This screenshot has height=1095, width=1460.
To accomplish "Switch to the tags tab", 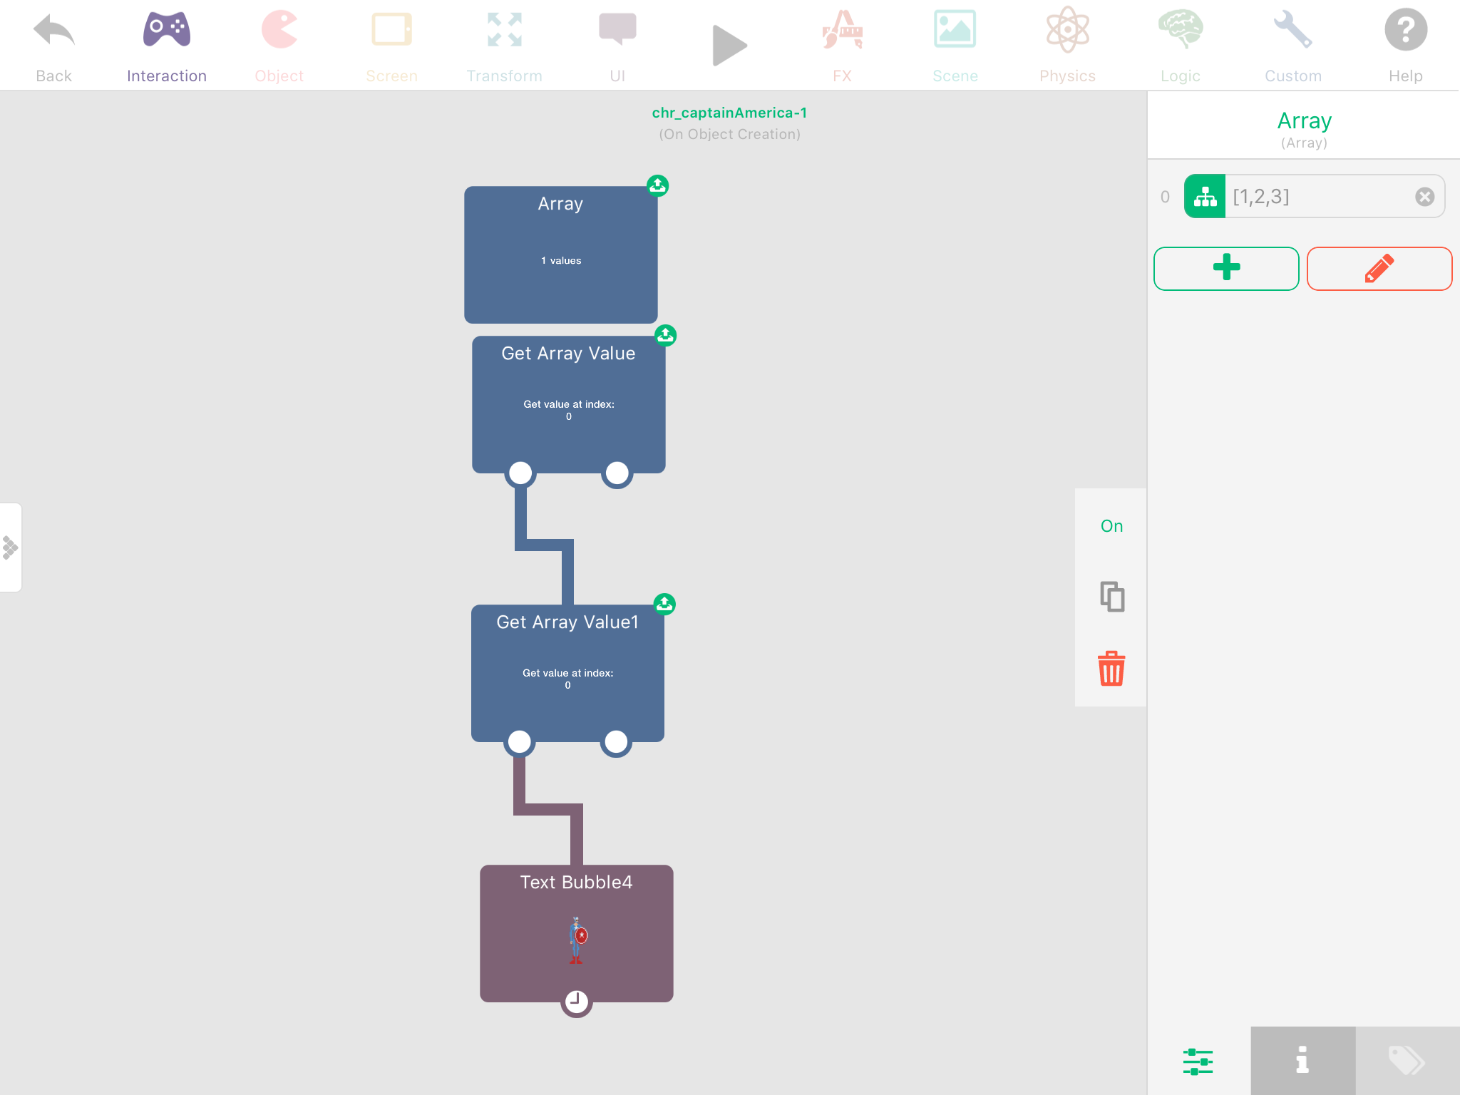I will coord(1407,1061).
